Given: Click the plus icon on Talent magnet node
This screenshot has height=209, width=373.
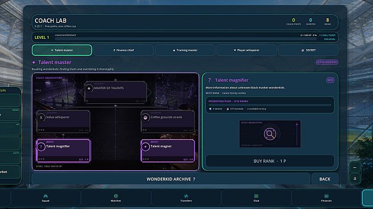Looking at the screenshot, I should 145,147.
